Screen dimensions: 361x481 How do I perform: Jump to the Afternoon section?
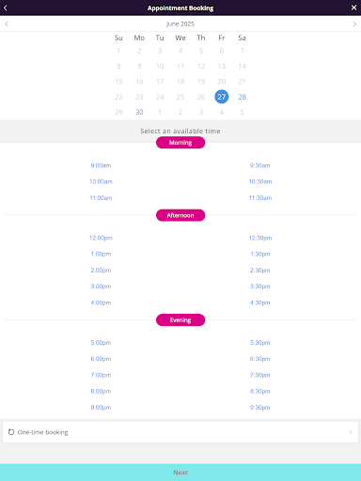[180, 215]
